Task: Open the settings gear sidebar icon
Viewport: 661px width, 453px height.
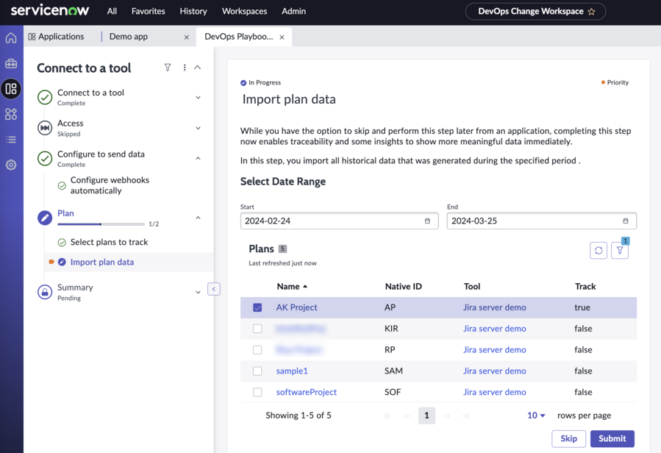Action: 11,165
